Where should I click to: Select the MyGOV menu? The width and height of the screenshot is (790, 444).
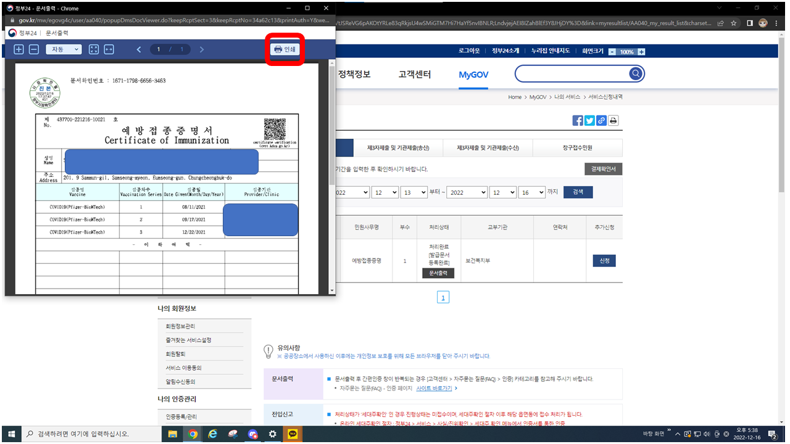click(473, 75)
